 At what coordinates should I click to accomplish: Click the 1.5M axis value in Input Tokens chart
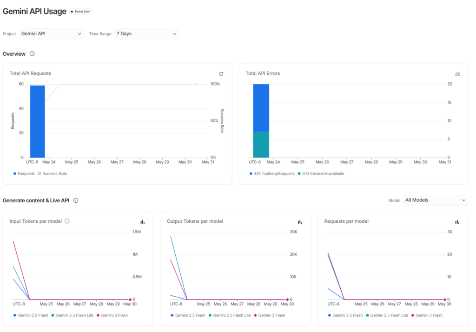coord(137,232)
